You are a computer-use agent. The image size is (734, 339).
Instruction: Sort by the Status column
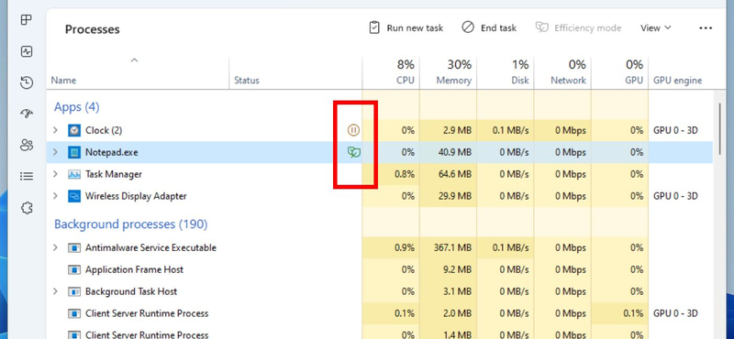[295, 73]
